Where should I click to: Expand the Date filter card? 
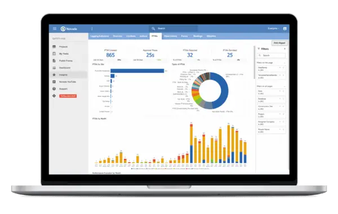coord(280,91)
